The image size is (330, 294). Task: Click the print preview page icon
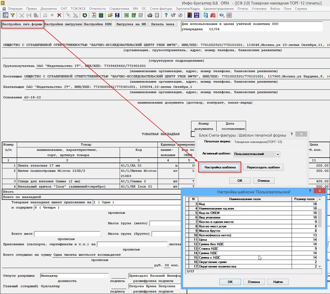[157, 15]
